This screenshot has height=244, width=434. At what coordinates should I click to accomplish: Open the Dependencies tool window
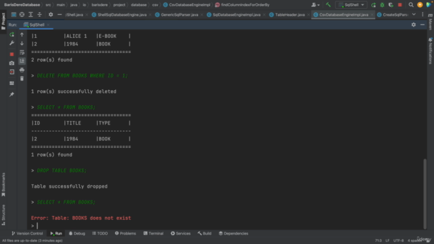(233, 233)
